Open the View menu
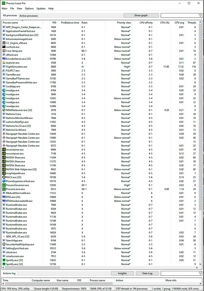The width and height of the screenshot is (204, 291). point(20,8)
